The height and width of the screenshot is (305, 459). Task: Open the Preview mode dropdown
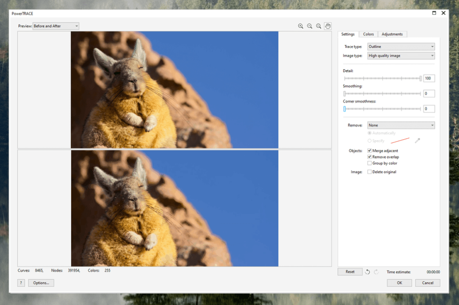[56, 26]
